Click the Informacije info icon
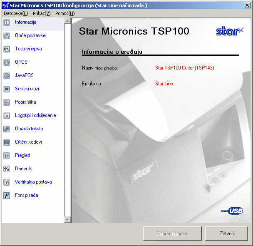The width and height of the screenshot is (253, 246). 7,22
